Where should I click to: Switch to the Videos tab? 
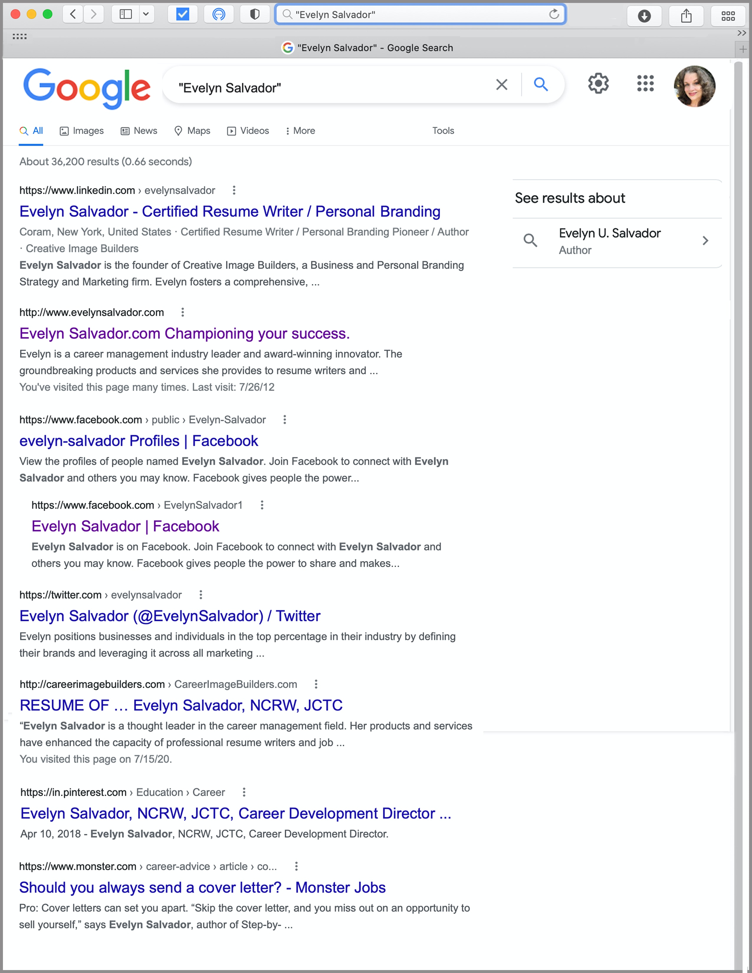(248, 131)
